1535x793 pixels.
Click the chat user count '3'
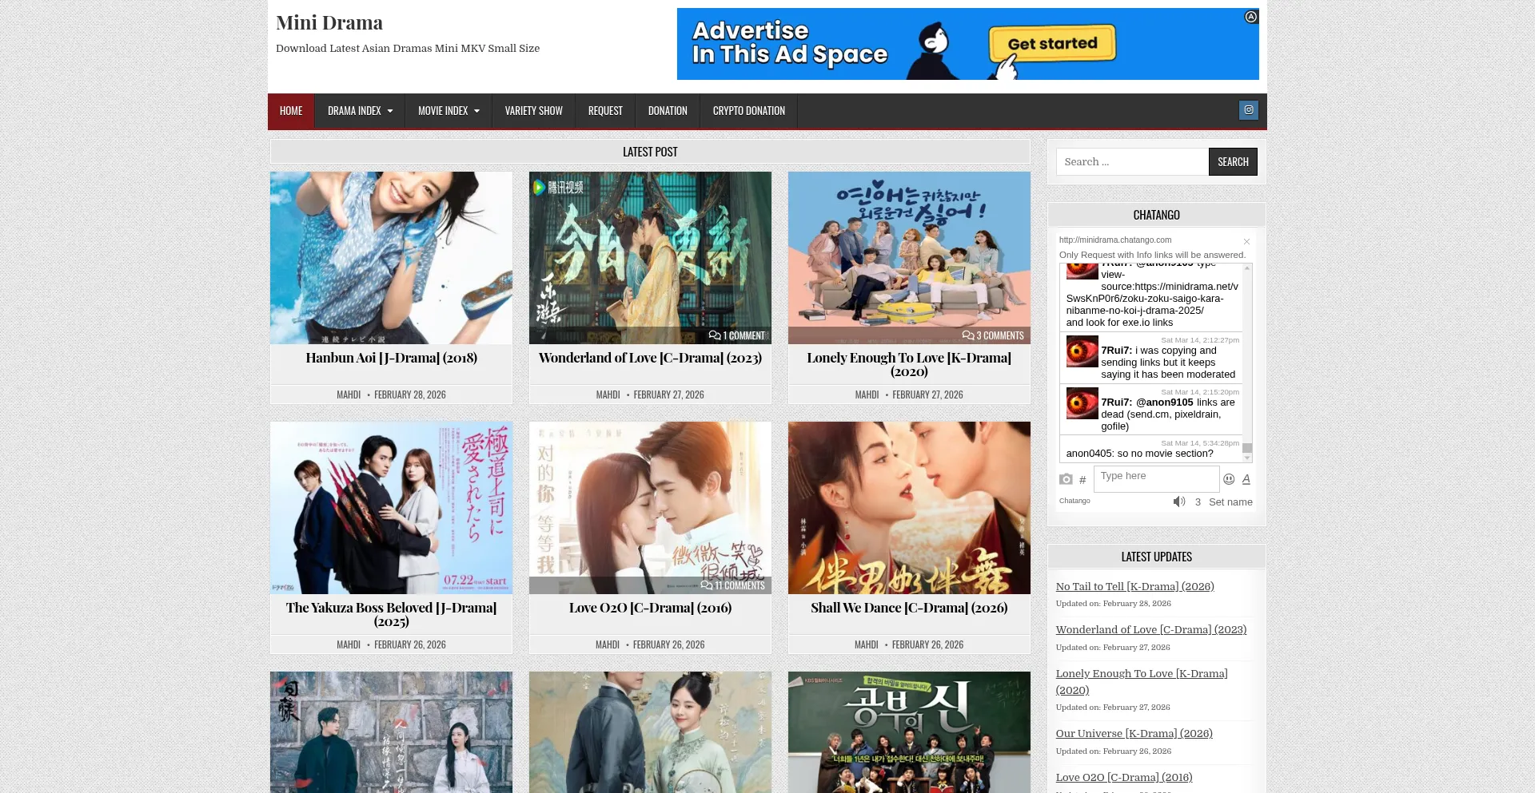[x=1198, y=502]
